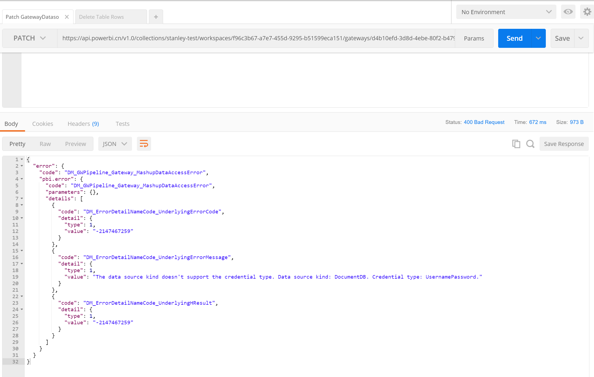Select the Pretty response view
594x377 pixels.
(17, 144)
